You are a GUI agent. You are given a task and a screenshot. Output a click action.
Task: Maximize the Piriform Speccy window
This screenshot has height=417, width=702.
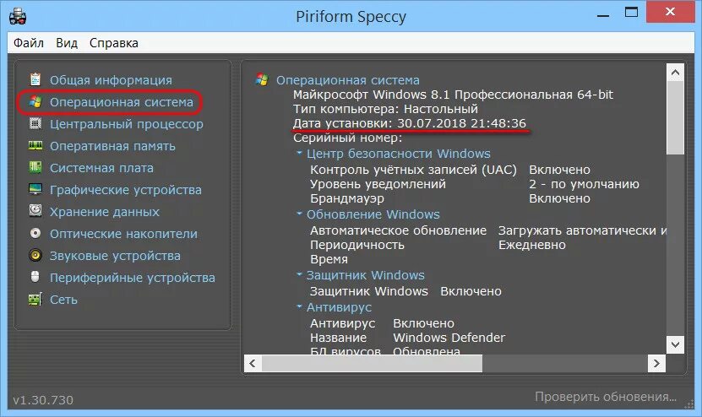[631, 12]
